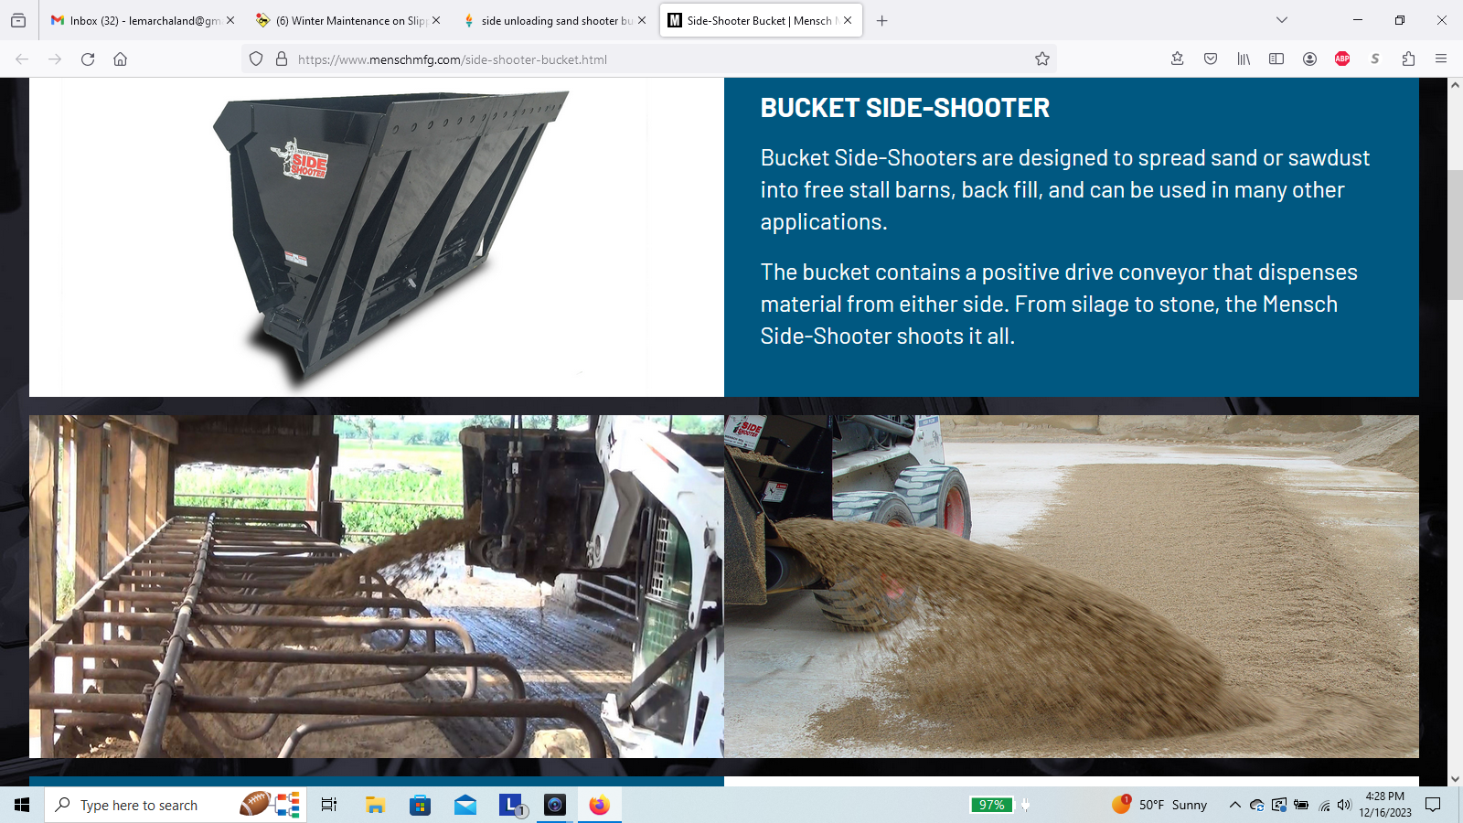Close the side unloading sand shooter tab
Screen dimensions: 1463x823
[x=642, y=20]
